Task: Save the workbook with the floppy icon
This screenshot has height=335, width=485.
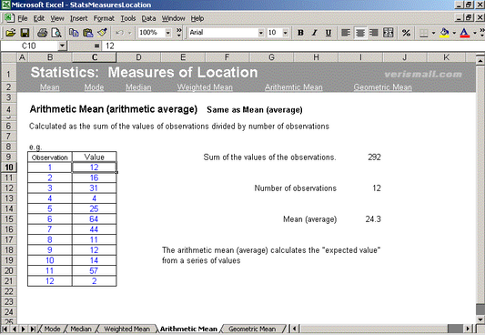Action: pos(25,33)
